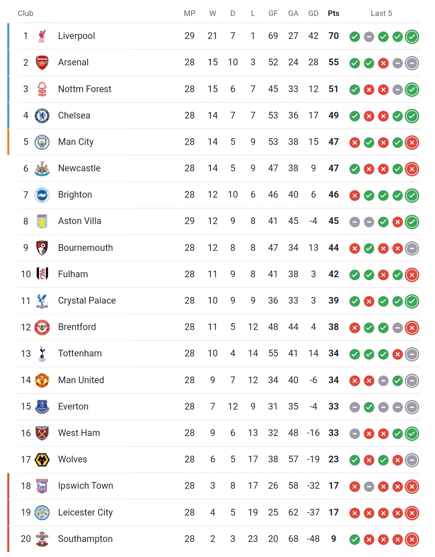The height and width of the screenshot is (557, 435).
Task: Click Arsenal's latest draw result circle
Action: pos(412,63)
